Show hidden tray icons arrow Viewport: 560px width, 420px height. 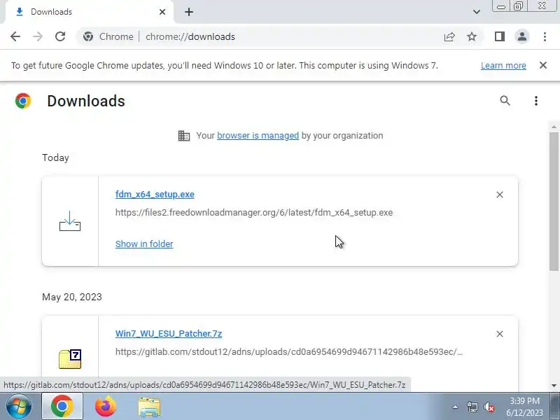(x=456, y=407)
